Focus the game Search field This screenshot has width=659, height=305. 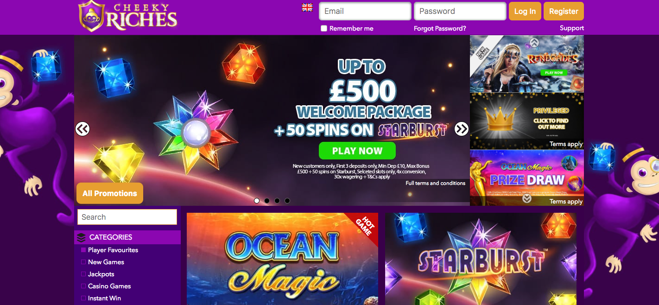pyautogui.click(x=127, y=217)
